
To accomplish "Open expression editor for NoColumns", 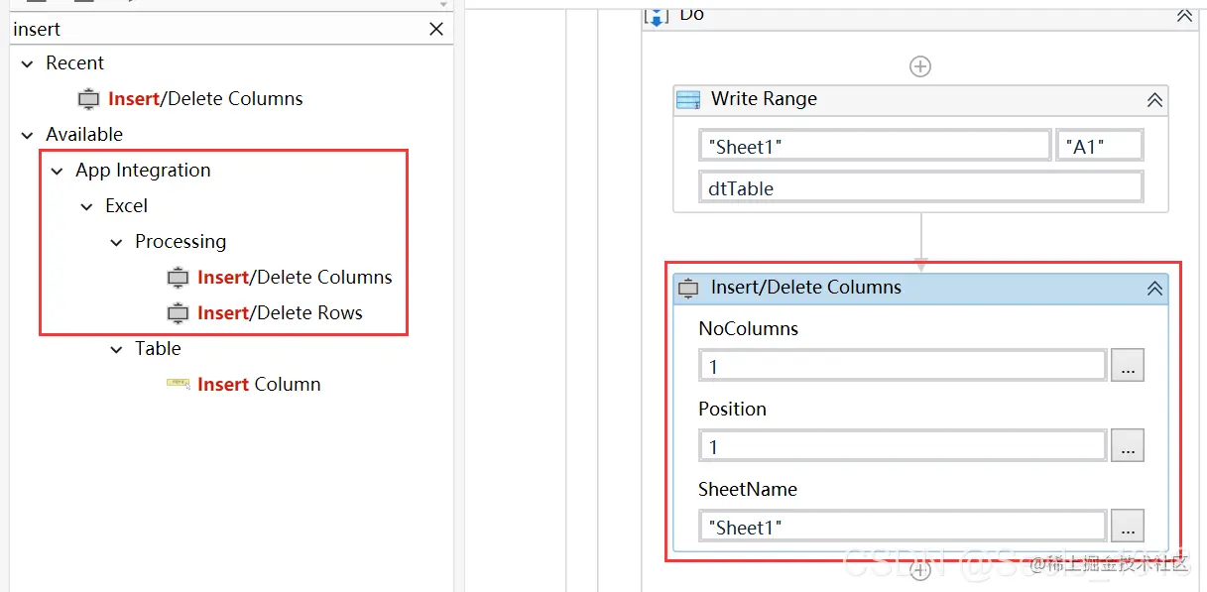I will 1128,366.
